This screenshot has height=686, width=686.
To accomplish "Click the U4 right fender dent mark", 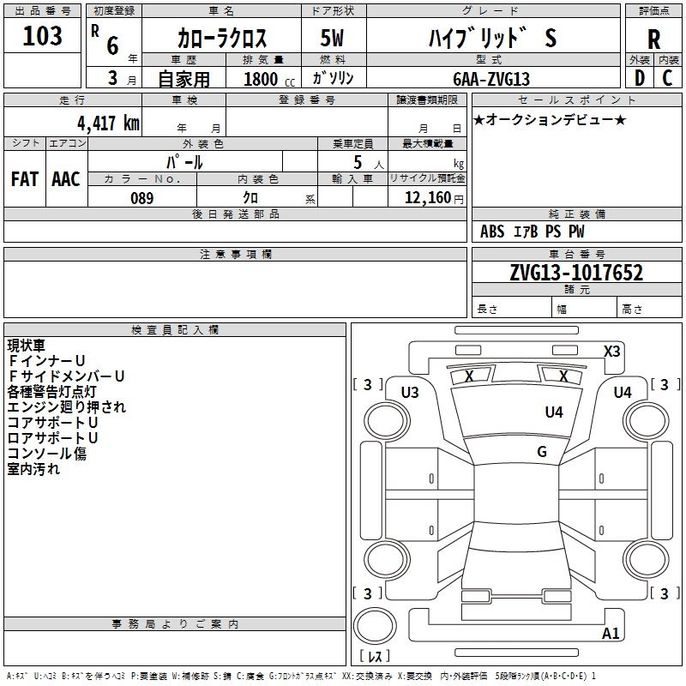I will (623, 393).
